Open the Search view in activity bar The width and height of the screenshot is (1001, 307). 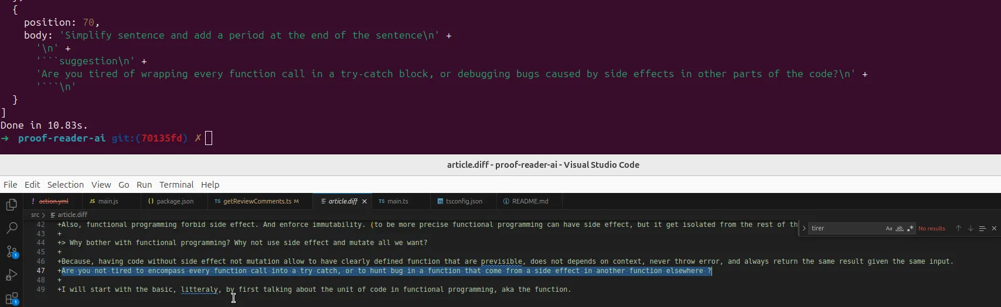11,228
